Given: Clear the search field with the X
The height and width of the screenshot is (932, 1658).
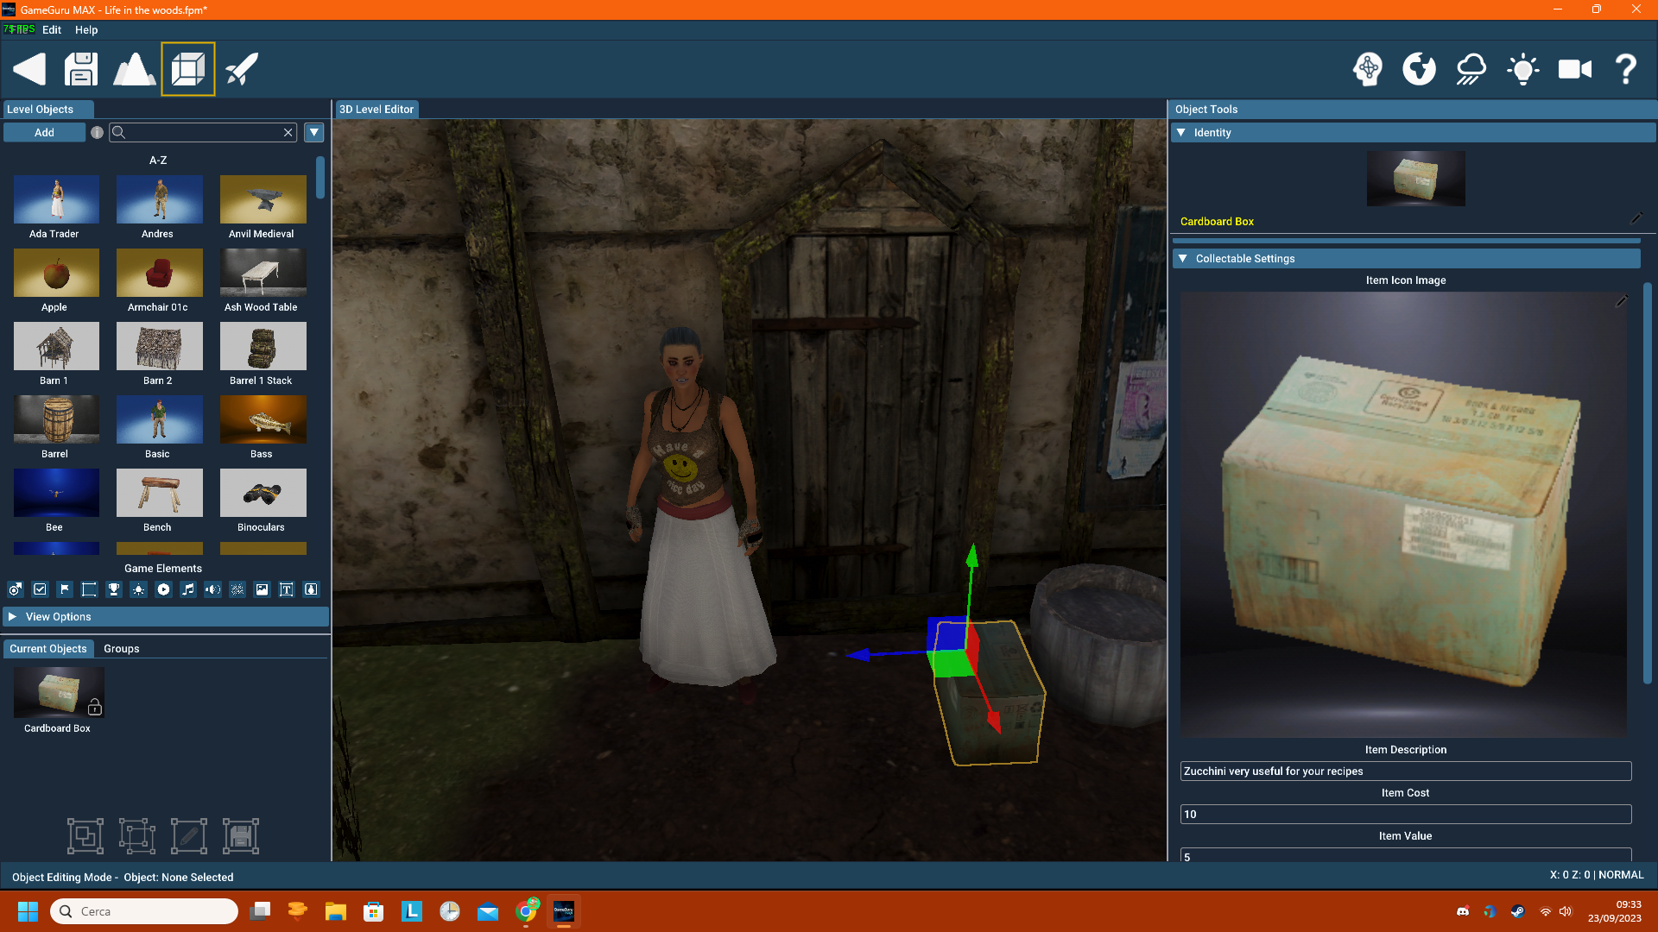Looking at the screenshot, I should pyautogui.click(x=288, y=132).
